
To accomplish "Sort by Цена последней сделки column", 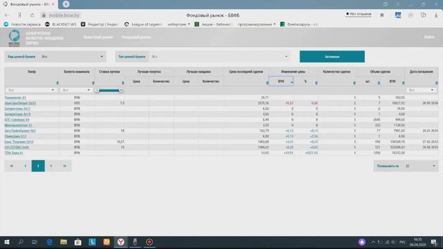I will click(x=267, y=83).
